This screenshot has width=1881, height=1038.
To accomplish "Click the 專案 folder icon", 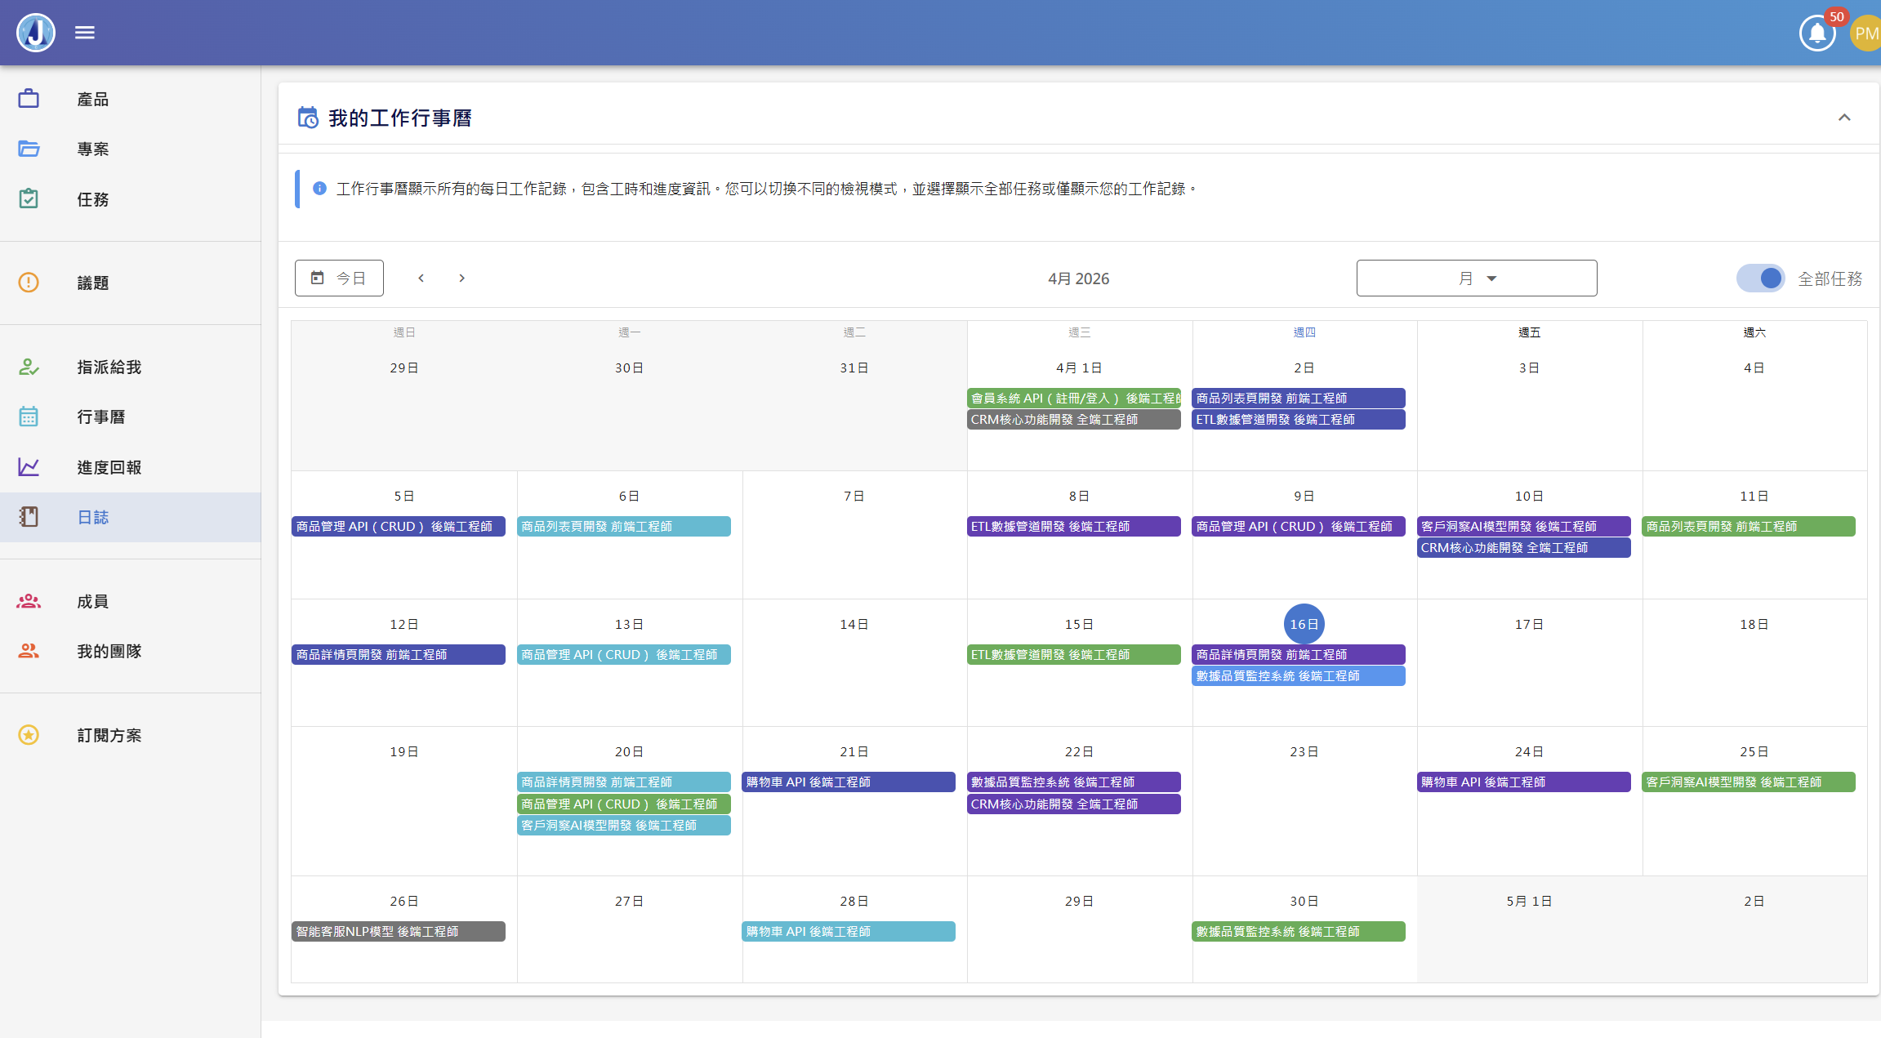I will click(29, 149).
